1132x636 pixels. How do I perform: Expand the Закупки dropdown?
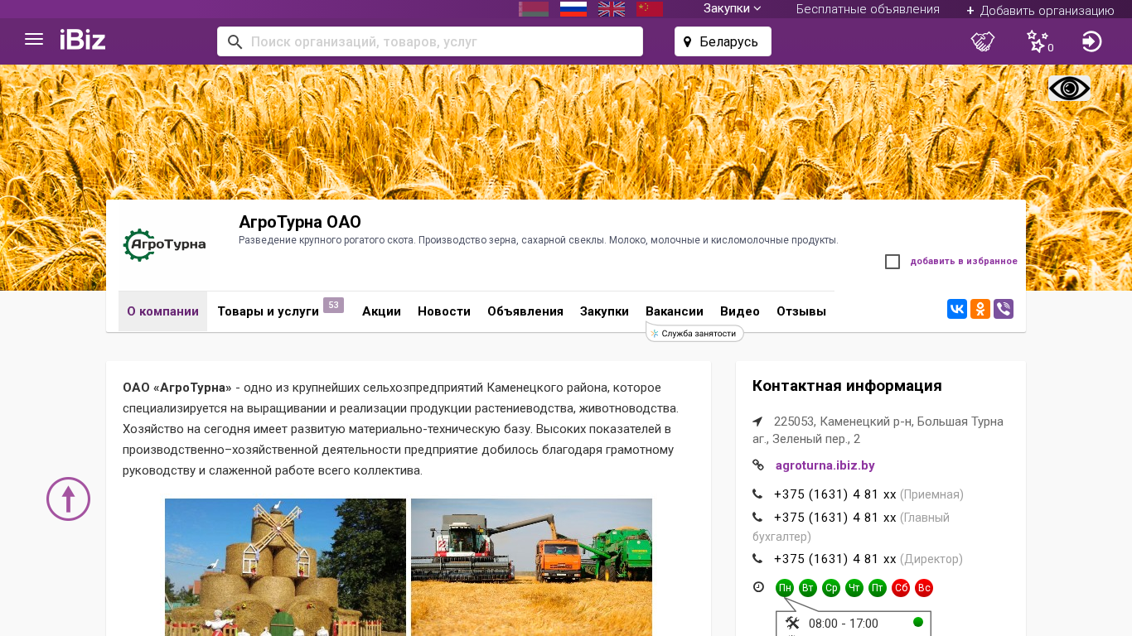pyautogui.click(x=732, y=9)
